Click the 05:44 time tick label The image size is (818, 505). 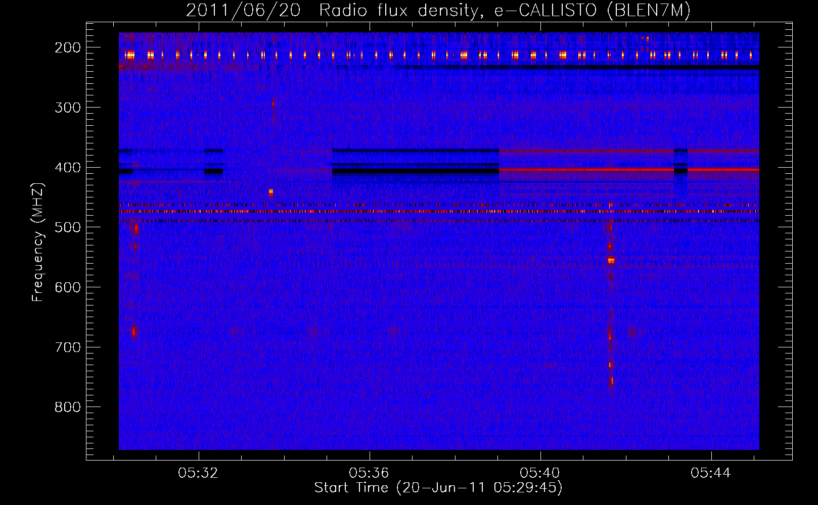[711, 473]
